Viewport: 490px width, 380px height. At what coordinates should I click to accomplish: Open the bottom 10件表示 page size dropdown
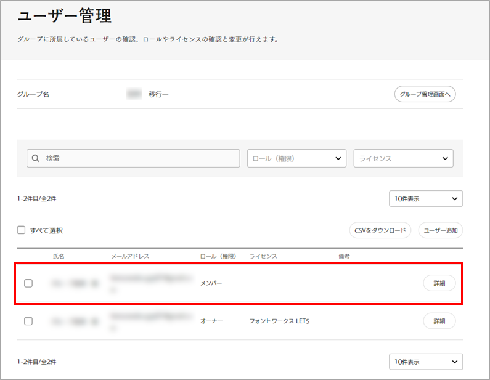click(x=425, y=361)
